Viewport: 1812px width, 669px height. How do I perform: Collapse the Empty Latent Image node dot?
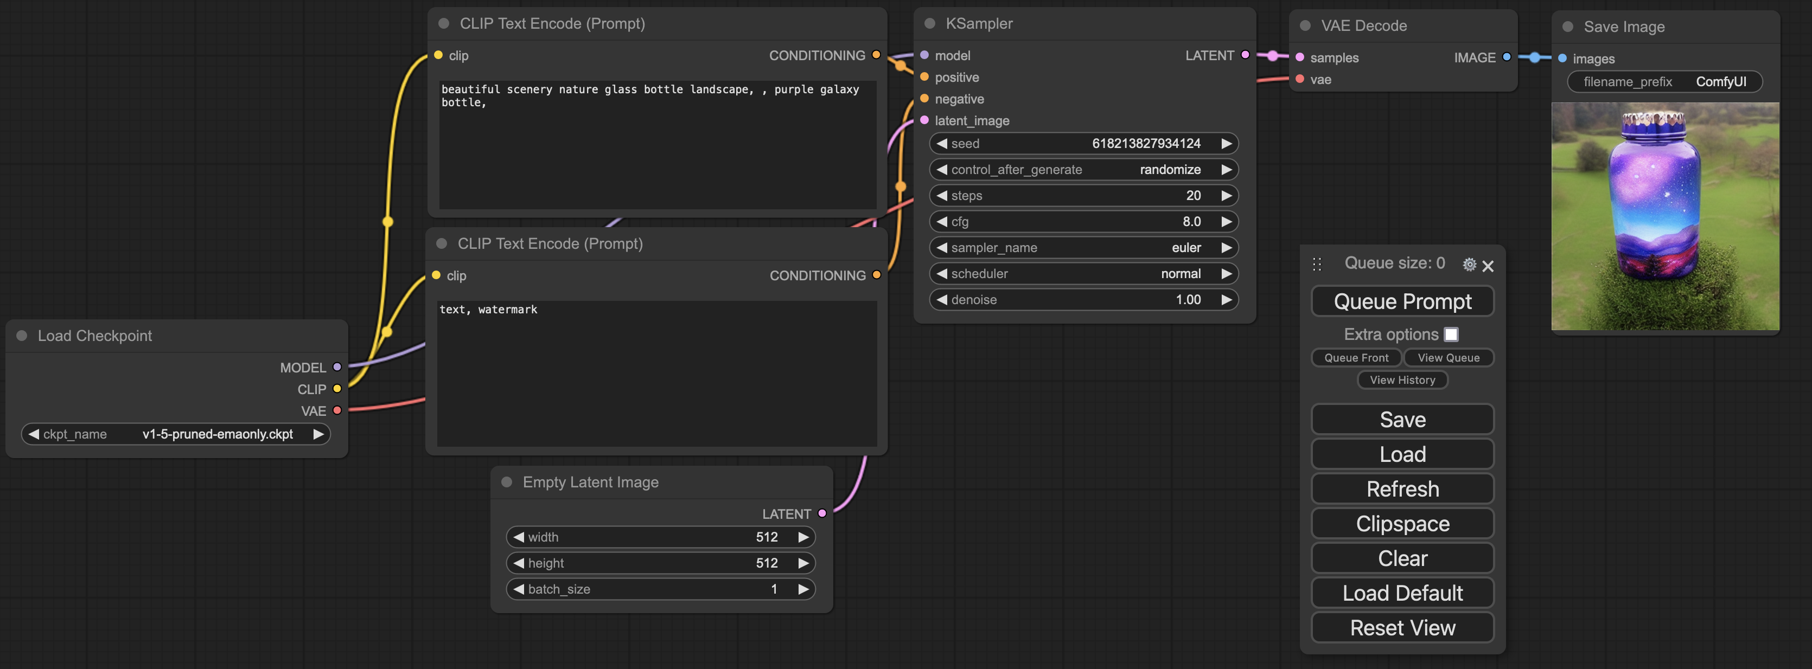tap(507, 482)
